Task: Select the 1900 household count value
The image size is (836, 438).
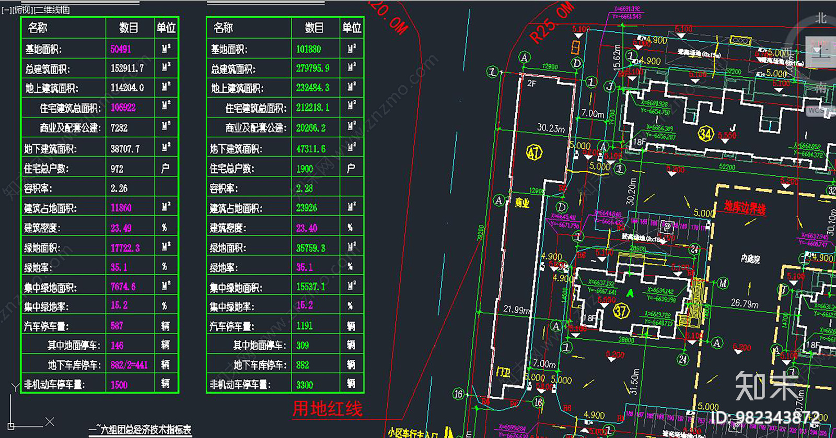Action: (x=305, y=169)
